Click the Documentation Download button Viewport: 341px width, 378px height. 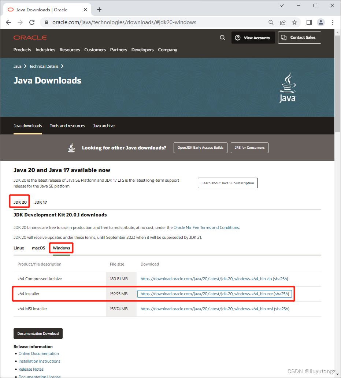pyautogui.click(x=38, y=334)
